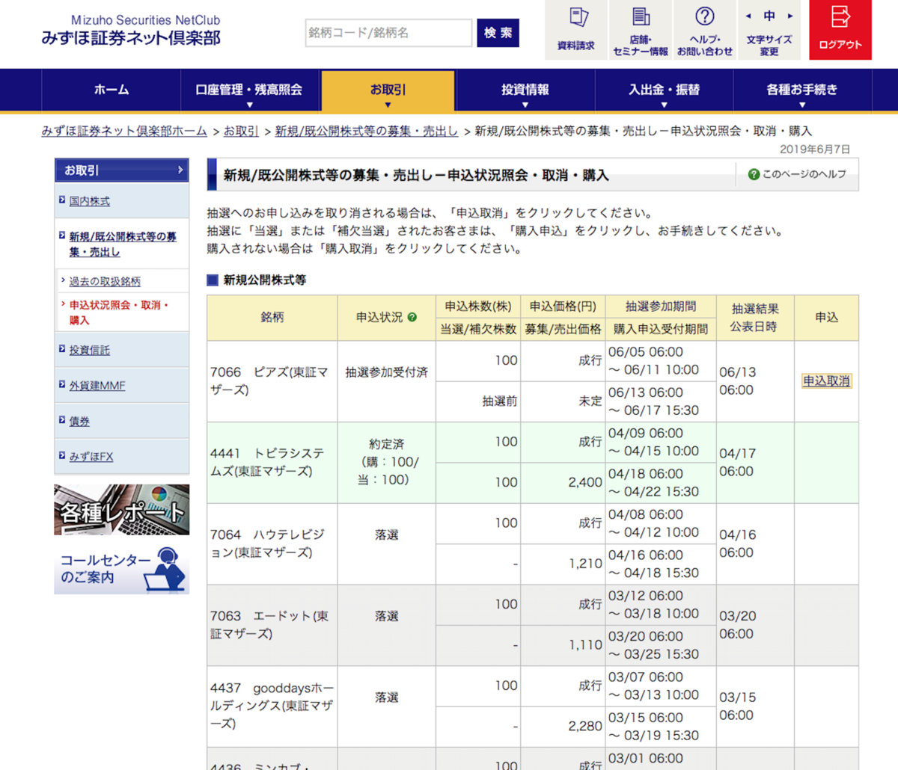The width and height of the screenshot is (898, 770).
Task: Click the 国内株式 sidebar bullet icon
Action: coord(62,200)
